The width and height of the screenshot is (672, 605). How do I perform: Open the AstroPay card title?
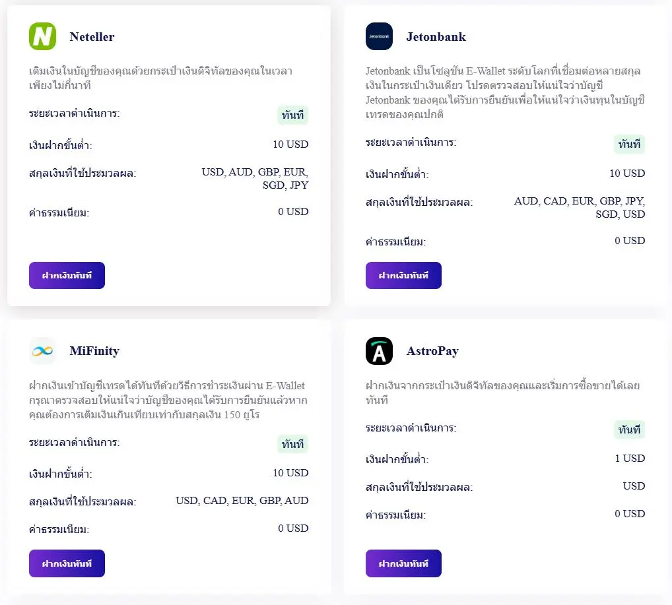tap(432, 351)
